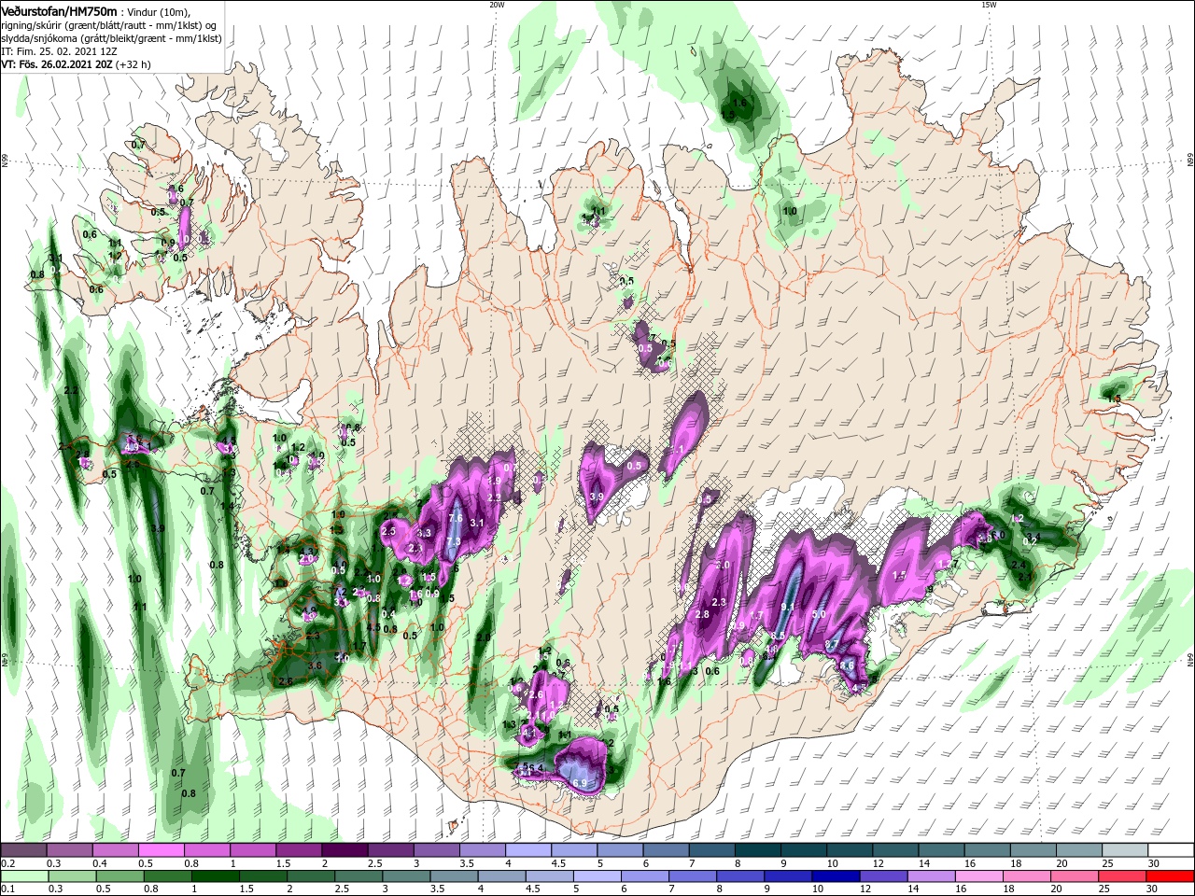Click the '7.6' precipitation value on map

click(456, 518)
